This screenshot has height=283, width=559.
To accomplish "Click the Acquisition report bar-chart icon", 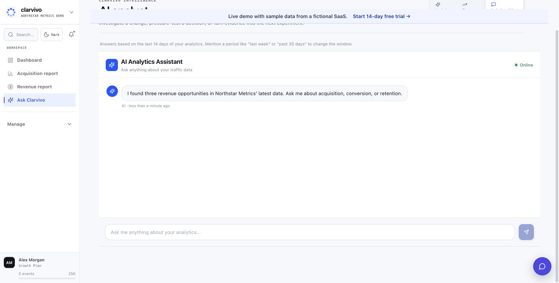I will [x=10, y=73].
